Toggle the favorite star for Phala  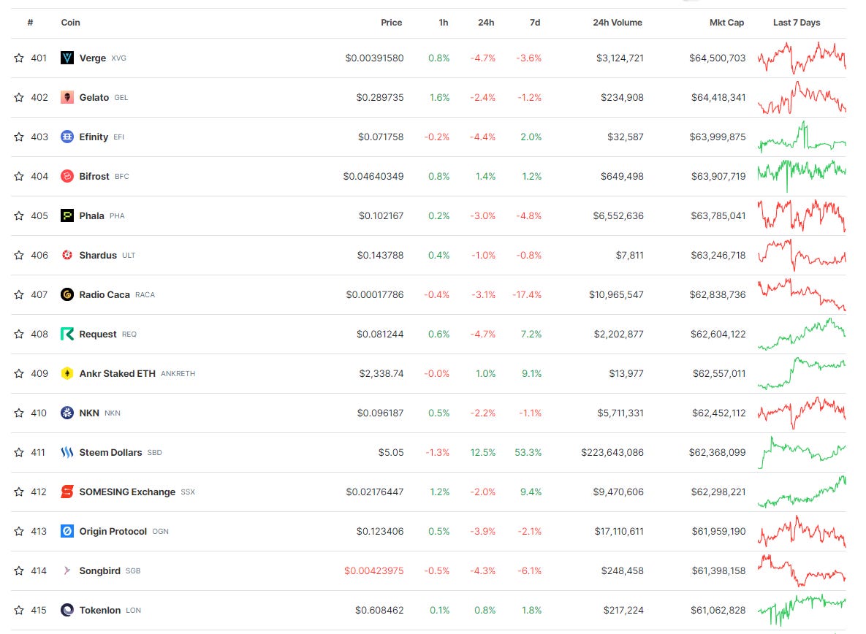pyautogui.click(x=19, y=215)
